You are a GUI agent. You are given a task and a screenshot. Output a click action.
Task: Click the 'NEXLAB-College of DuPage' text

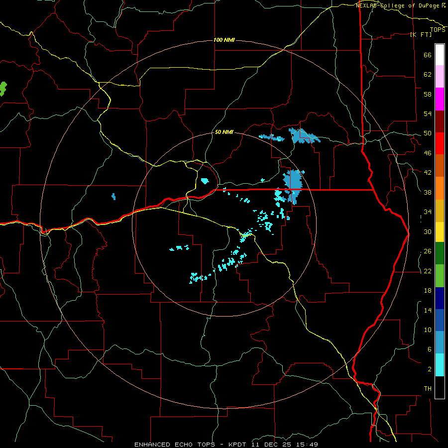click(x=397, y=5)
